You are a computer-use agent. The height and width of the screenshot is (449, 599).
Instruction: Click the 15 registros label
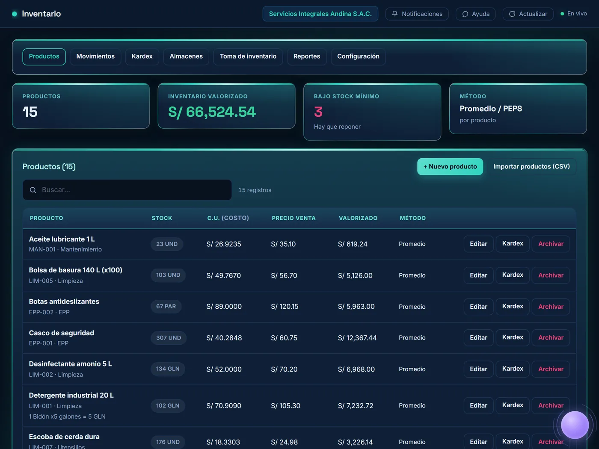pos(255,190)
